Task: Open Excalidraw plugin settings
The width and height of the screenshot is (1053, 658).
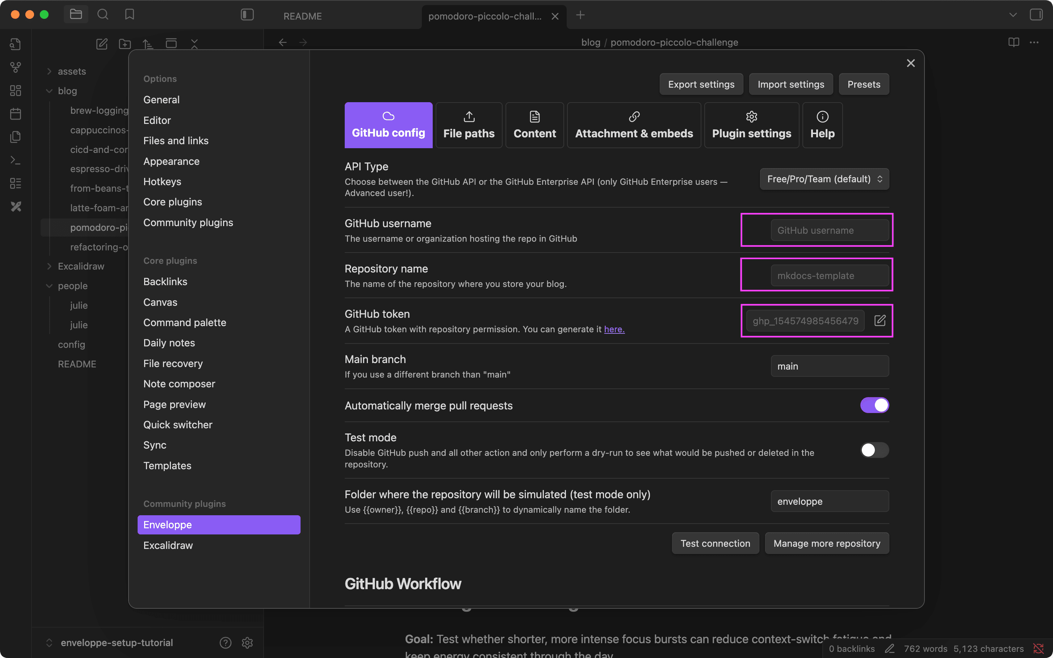Action: (168, 546)
